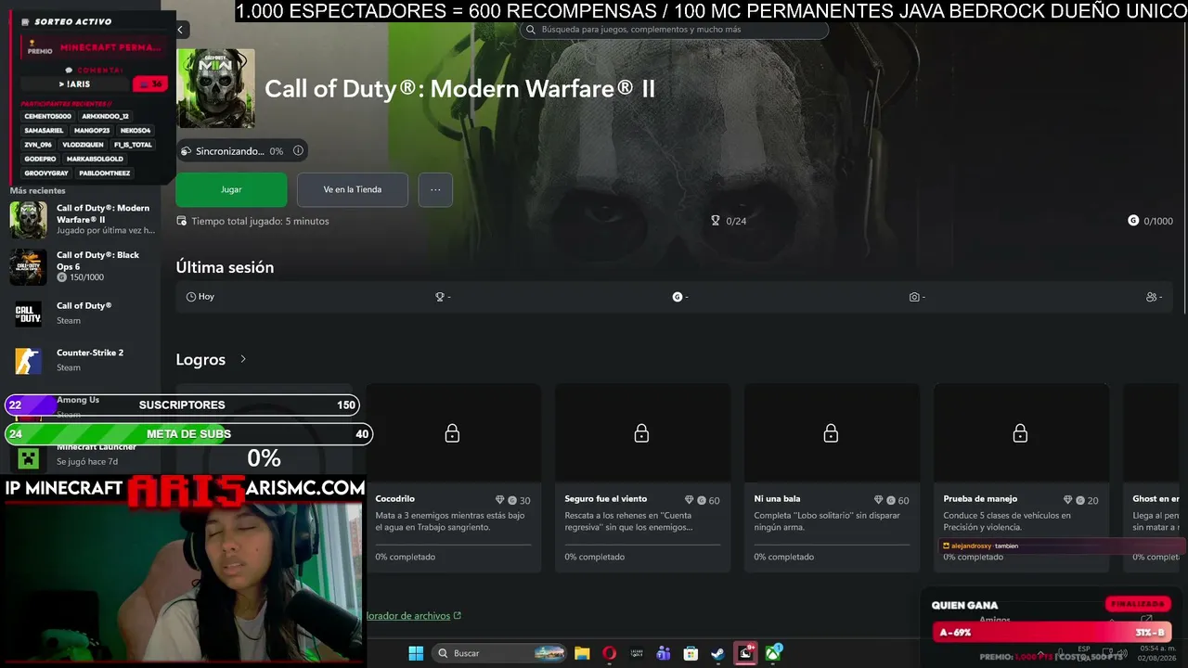Open the Windows Start menu
The width and height of the screenshot is (1188, 668).
[416, 653]
